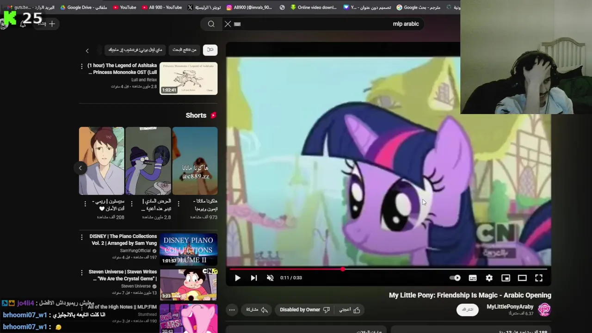Switch to Instagram AB900 browser tab
The image size is (592, 333).
point(249,7)
